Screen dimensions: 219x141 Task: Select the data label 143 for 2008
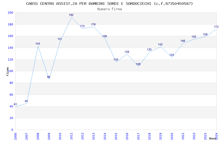[x=38, y=44]
